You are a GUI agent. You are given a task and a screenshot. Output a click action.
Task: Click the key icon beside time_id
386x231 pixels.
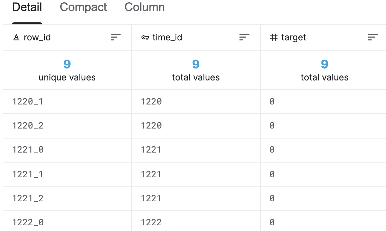tap(145, 37)
